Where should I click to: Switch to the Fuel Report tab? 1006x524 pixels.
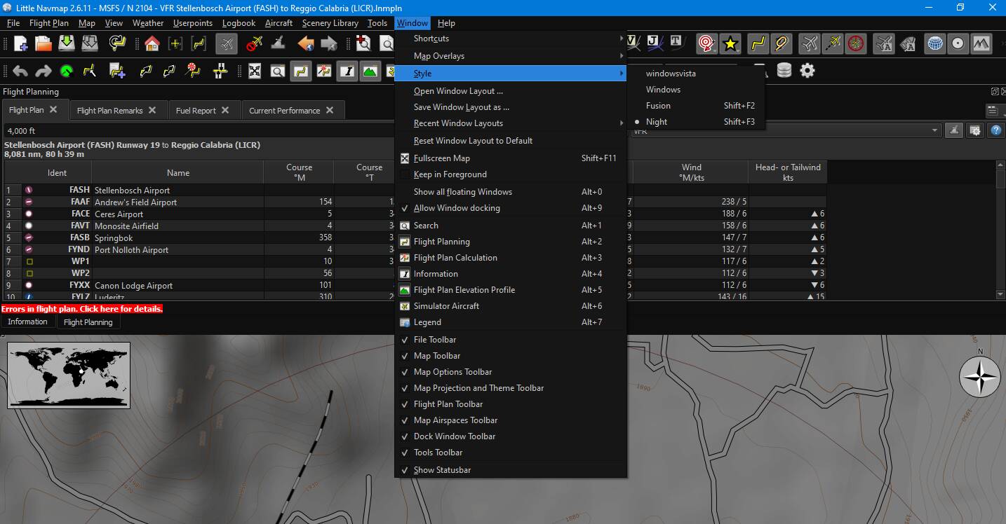pos(203,110)
